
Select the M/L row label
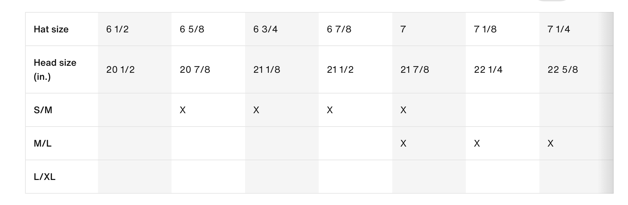coord(43,143)
